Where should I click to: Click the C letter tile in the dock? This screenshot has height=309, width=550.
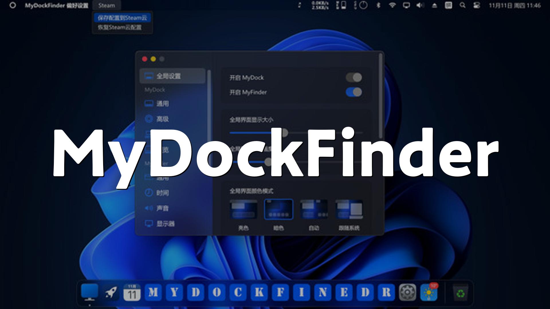238,292
